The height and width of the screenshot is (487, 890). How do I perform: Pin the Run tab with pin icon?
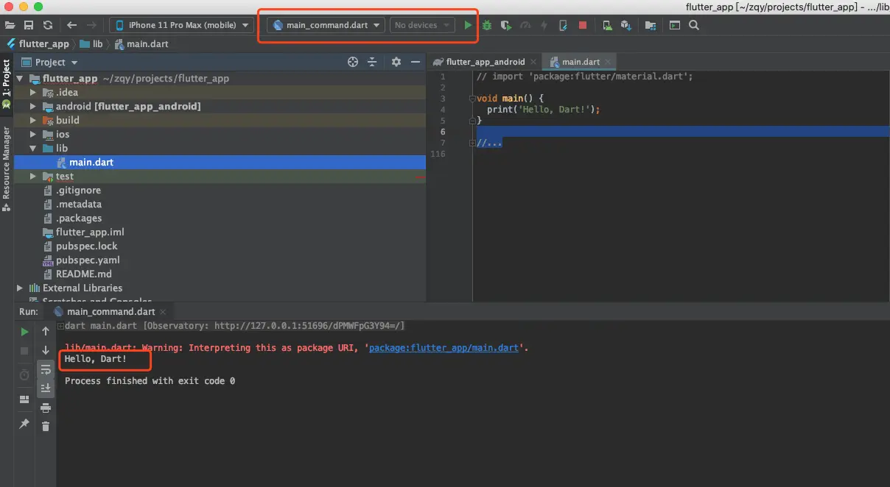pyautogui.click(x=24, y=424)
